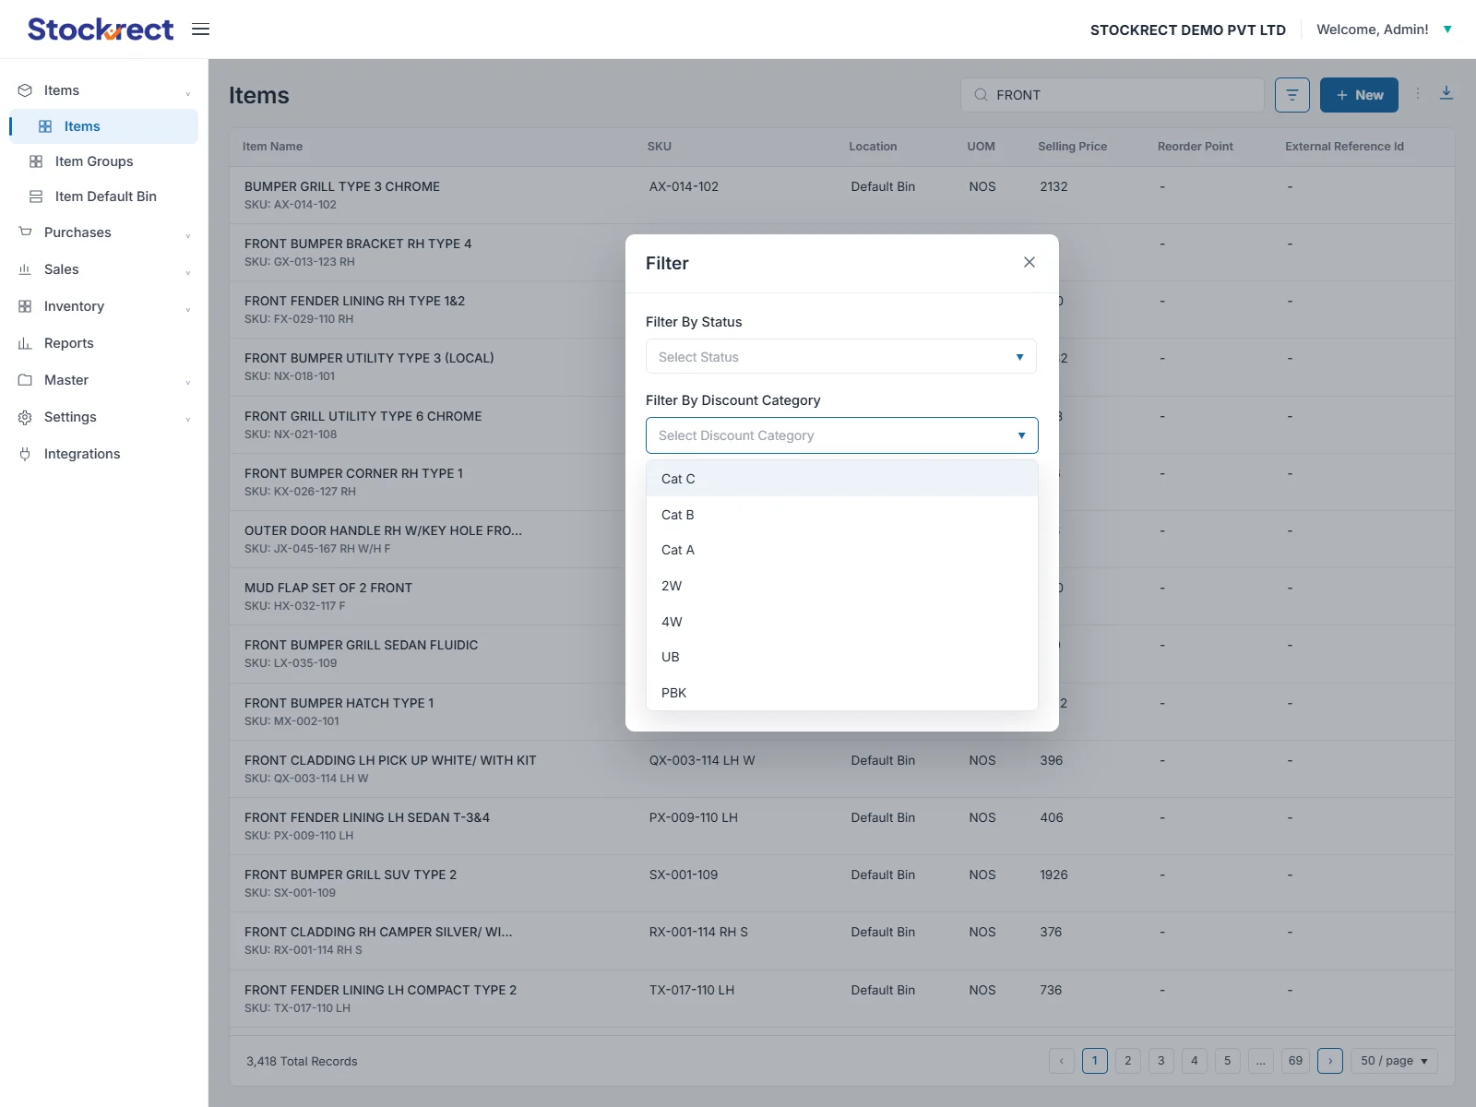Click STOCKRECT DEMO PVT LTD company name

1187,30
